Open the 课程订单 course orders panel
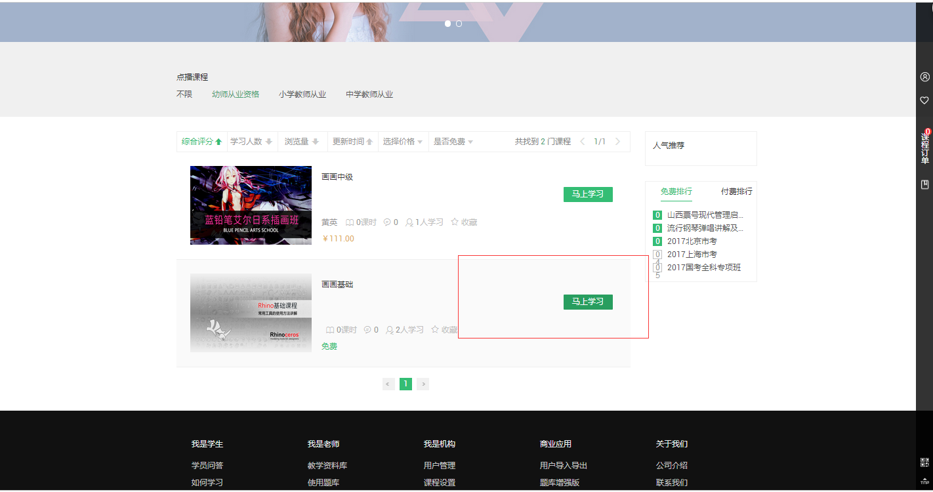This screenshot has height=492, width=933. (x=924, y=148)
